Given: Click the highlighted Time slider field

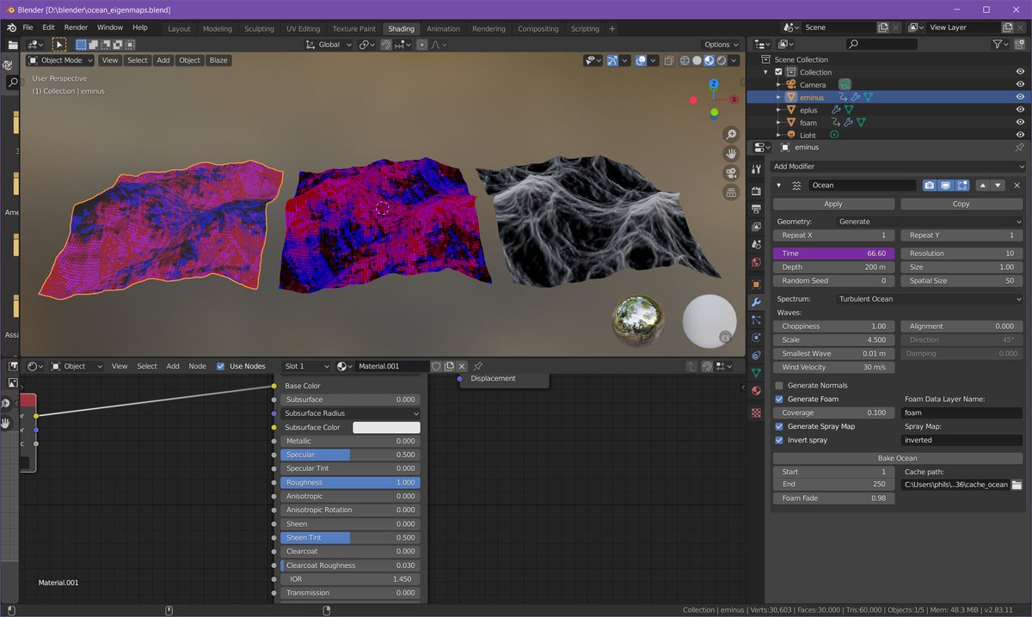Looking at the screenshot, I should pyautogui.click(x=832, y=253).
